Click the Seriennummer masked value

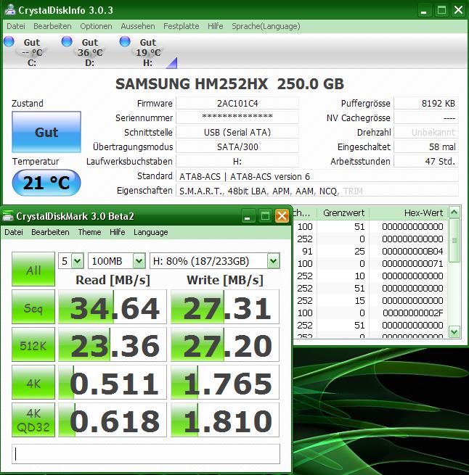click(237, 117)
